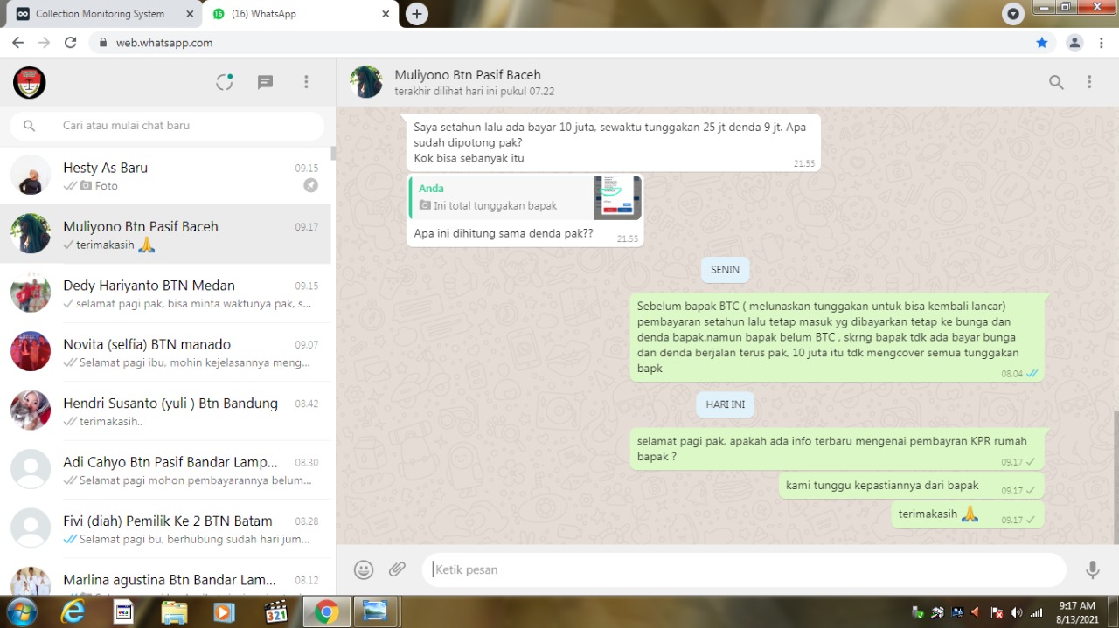The height and width of the screenshot is (628, 1119).
Task: Open the Chrome profile dropdown arrow
Action: (x=1013, y=14)
